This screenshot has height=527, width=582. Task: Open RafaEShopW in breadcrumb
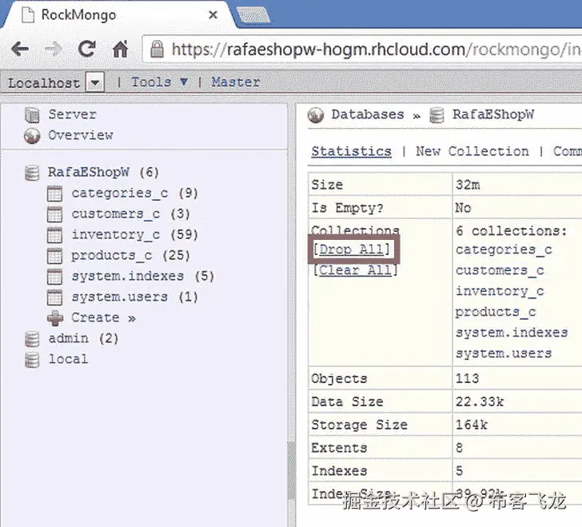point(493,115)
